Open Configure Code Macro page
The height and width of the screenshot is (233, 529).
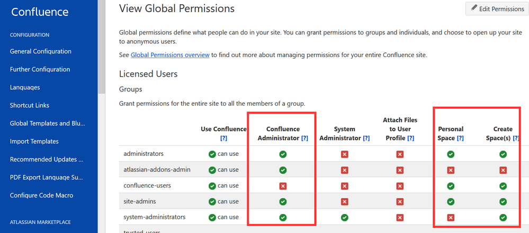click(41, 195)
